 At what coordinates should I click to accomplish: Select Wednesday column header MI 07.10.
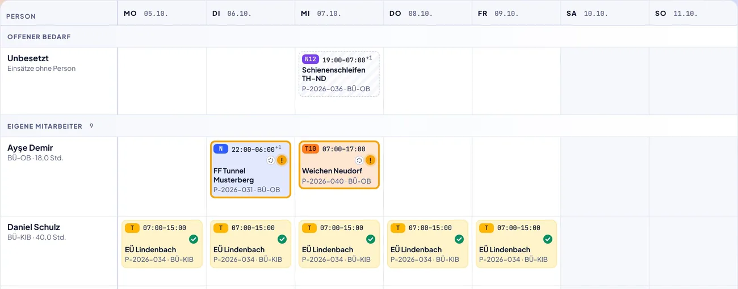click(339, 13)
